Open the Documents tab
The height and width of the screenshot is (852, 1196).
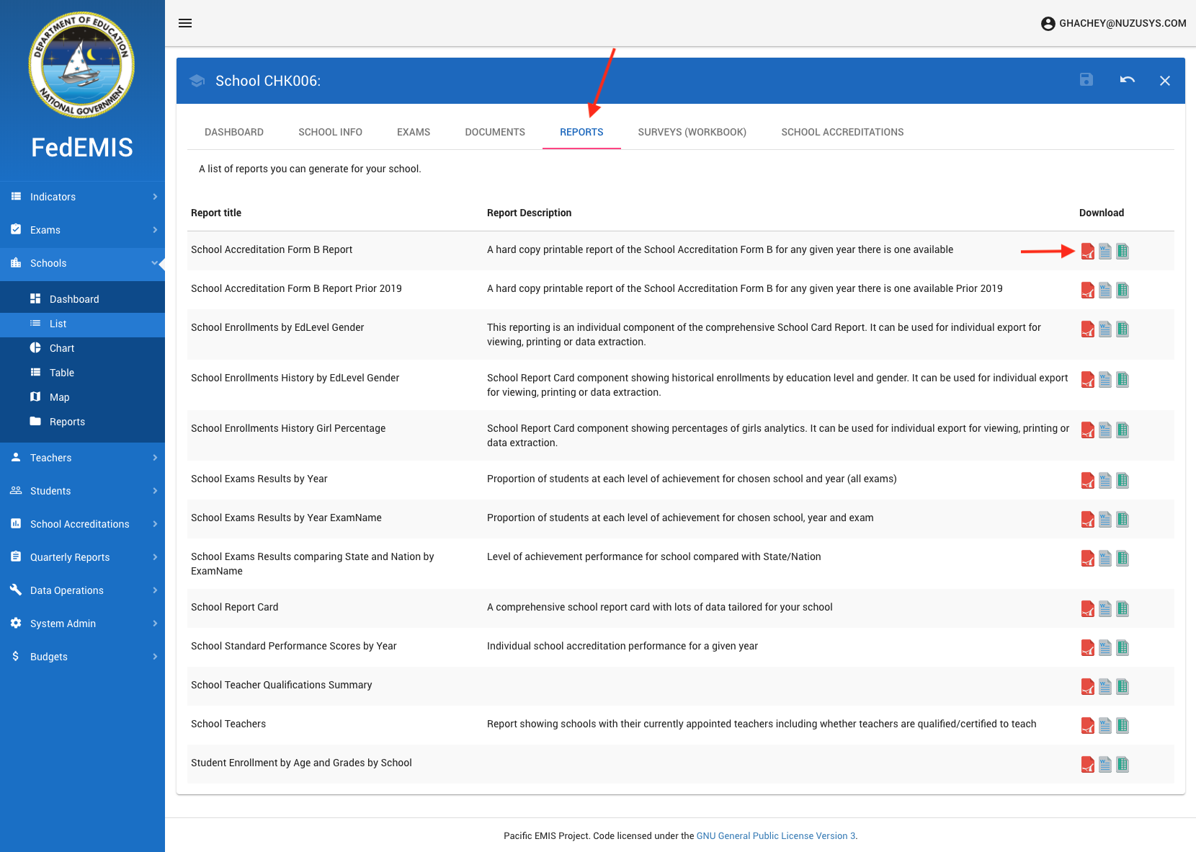point(494,132)
